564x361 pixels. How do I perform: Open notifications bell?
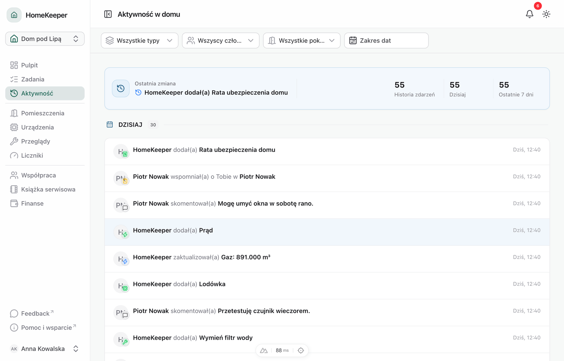point(529,14)
